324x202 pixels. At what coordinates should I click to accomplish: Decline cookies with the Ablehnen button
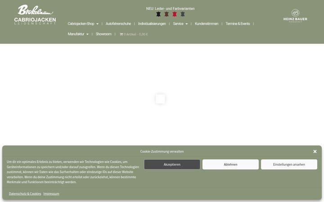230,164
